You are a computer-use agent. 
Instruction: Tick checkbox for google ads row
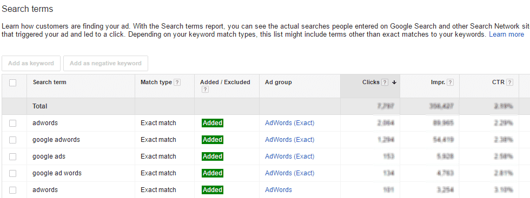13,157
